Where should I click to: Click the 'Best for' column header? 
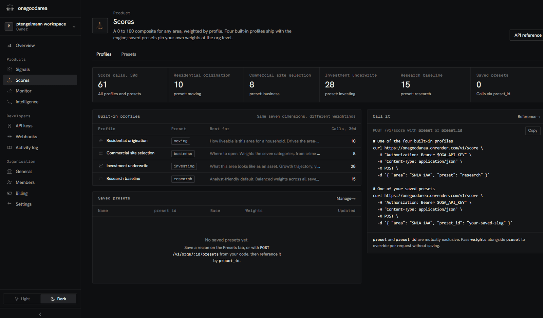click(220, 129)
